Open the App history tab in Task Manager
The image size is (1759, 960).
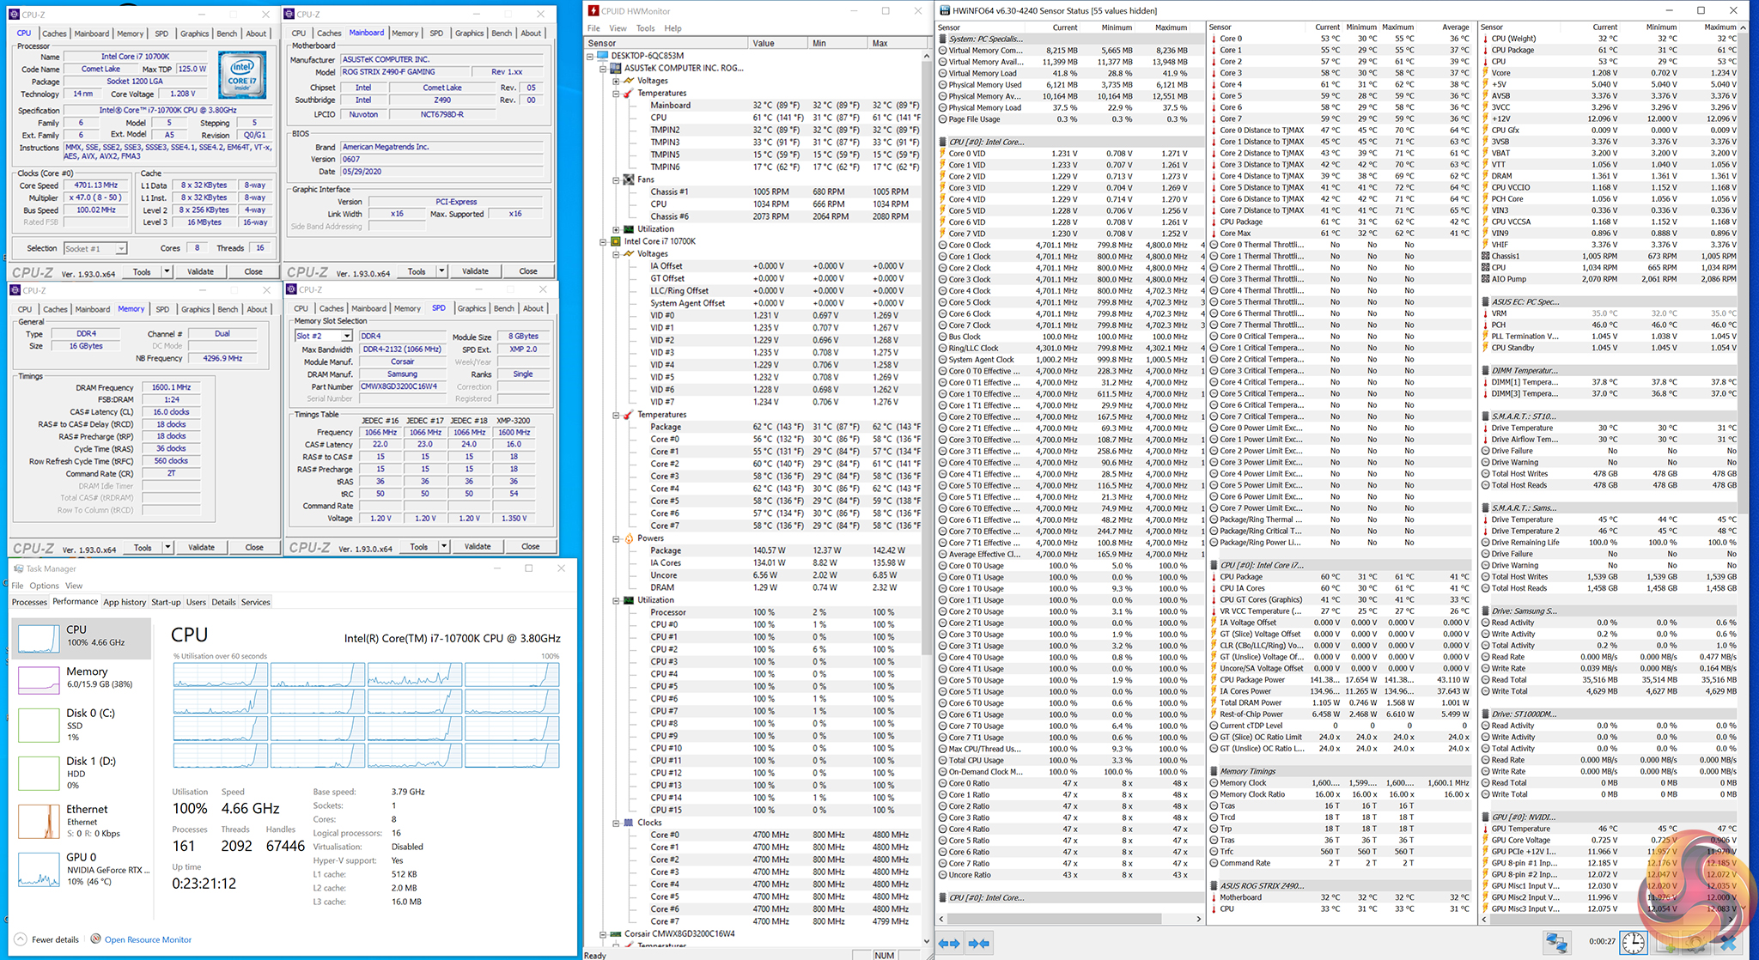point(125,602)
